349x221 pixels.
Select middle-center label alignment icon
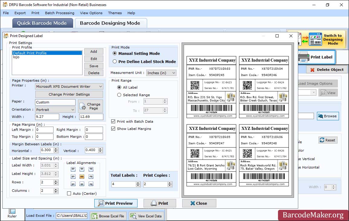point(82,177)
